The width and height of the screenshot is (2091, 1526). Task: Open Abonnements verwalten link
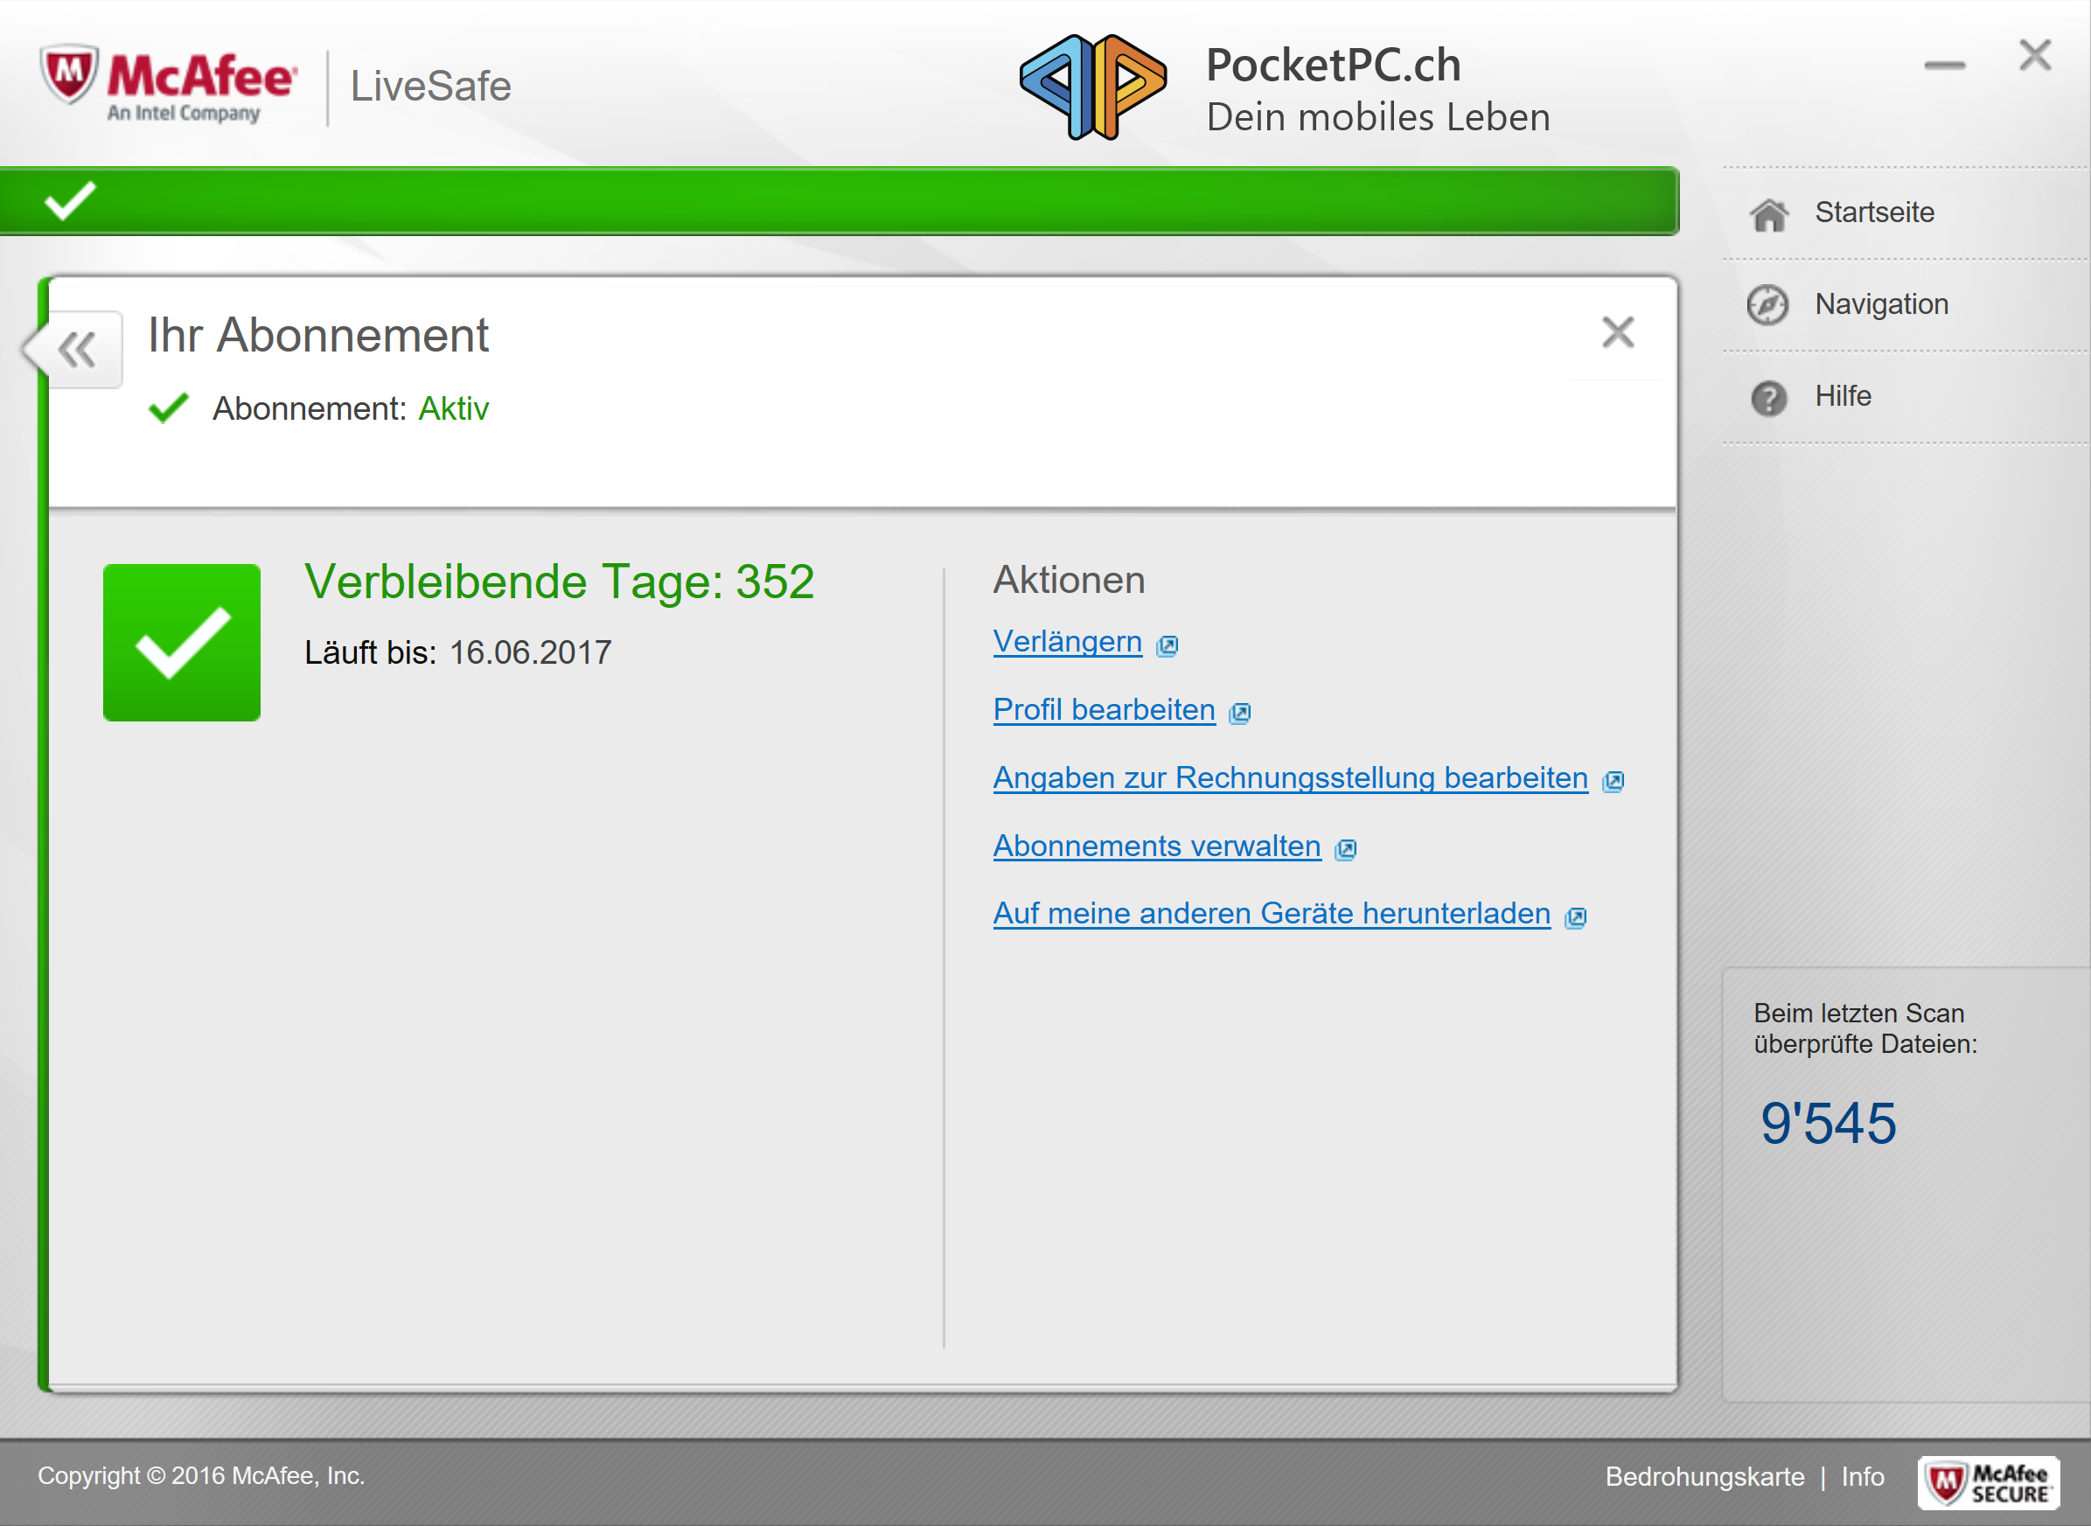point(1156,847)
